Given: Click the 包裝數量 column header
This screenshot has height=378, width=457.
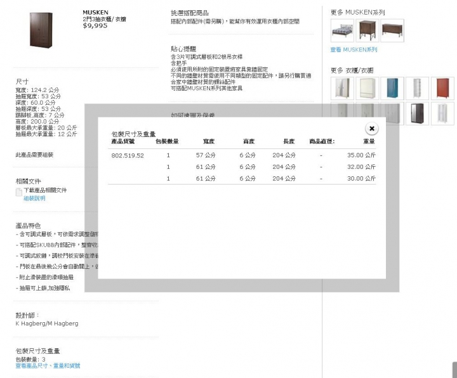Looking at the screenshot, I should tap(167, 141).
